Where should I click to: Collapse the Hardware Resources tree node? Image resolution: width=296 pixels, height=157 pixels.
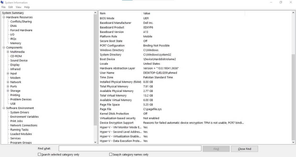(x=4, y=17)
